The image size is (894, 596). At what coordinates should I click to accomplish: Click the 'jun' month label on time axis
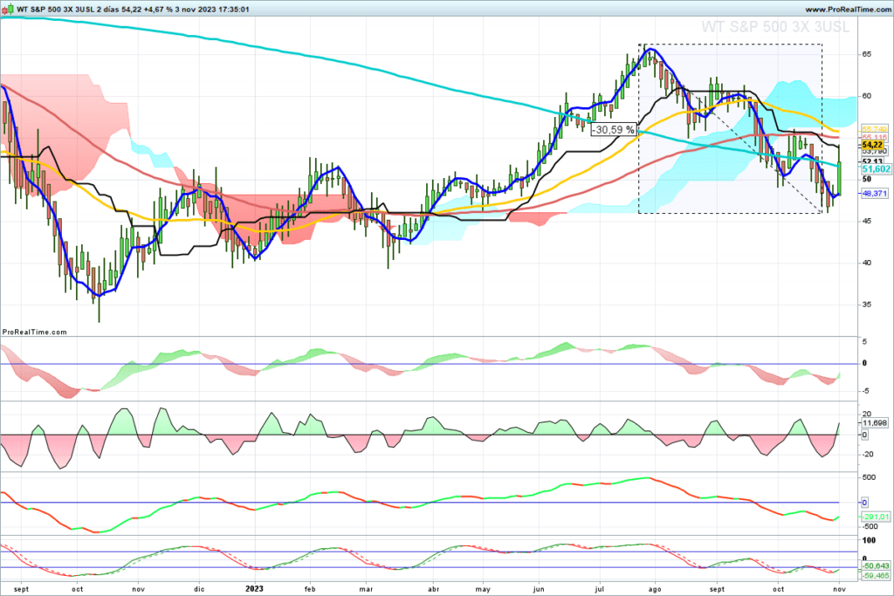click(x=539, y=589)
